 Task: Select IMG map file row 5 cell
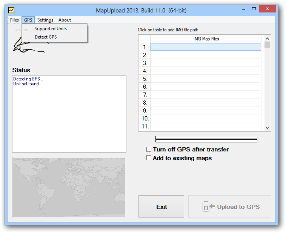point(206,79)
